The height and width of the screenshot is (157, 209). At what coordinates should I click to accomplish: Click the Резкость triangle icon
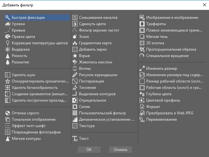click(8, 56)
